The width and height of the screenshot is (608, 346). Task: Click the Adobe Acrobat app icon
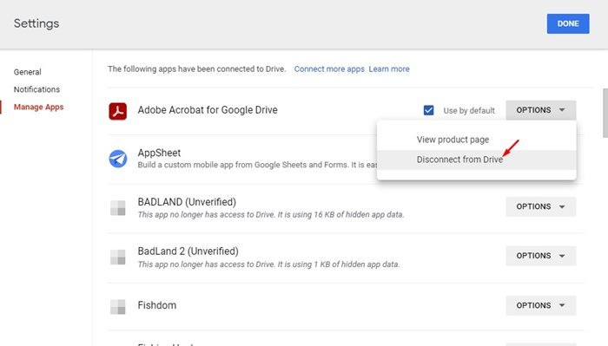click(117, 111)
